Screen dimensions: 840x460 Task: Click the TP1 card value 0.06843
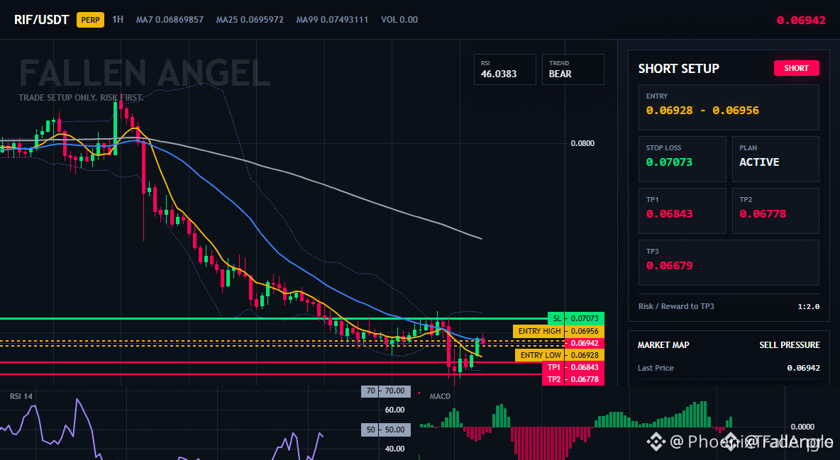(x=669, y=213)
